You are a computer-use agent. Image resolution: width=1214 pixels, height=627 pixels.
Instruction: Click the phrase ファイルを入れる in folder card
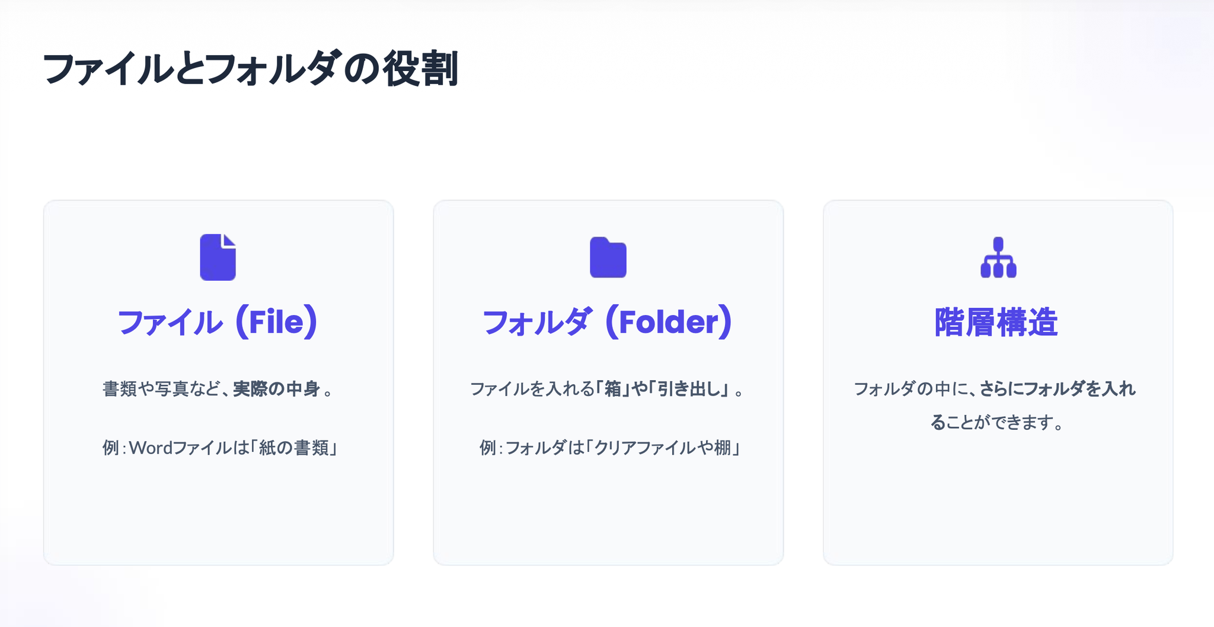point(532,389)
